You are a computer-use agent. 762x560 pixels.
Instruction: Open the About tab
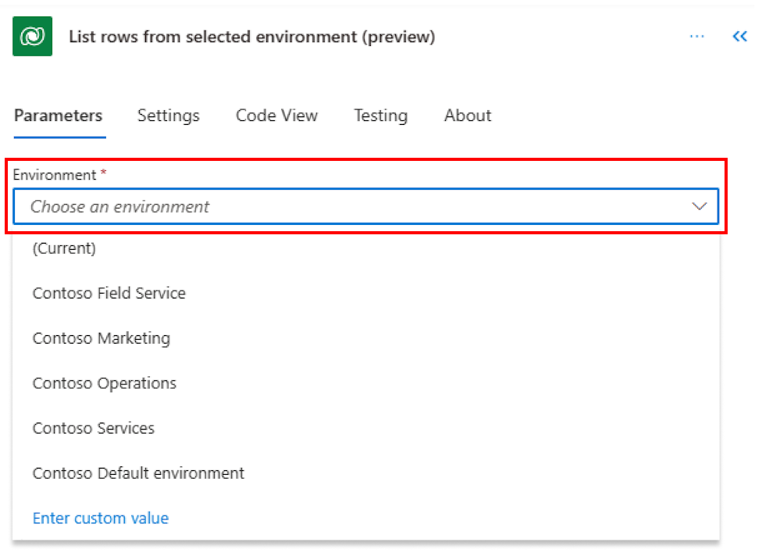pyautogui.click(x=468, y=116)
